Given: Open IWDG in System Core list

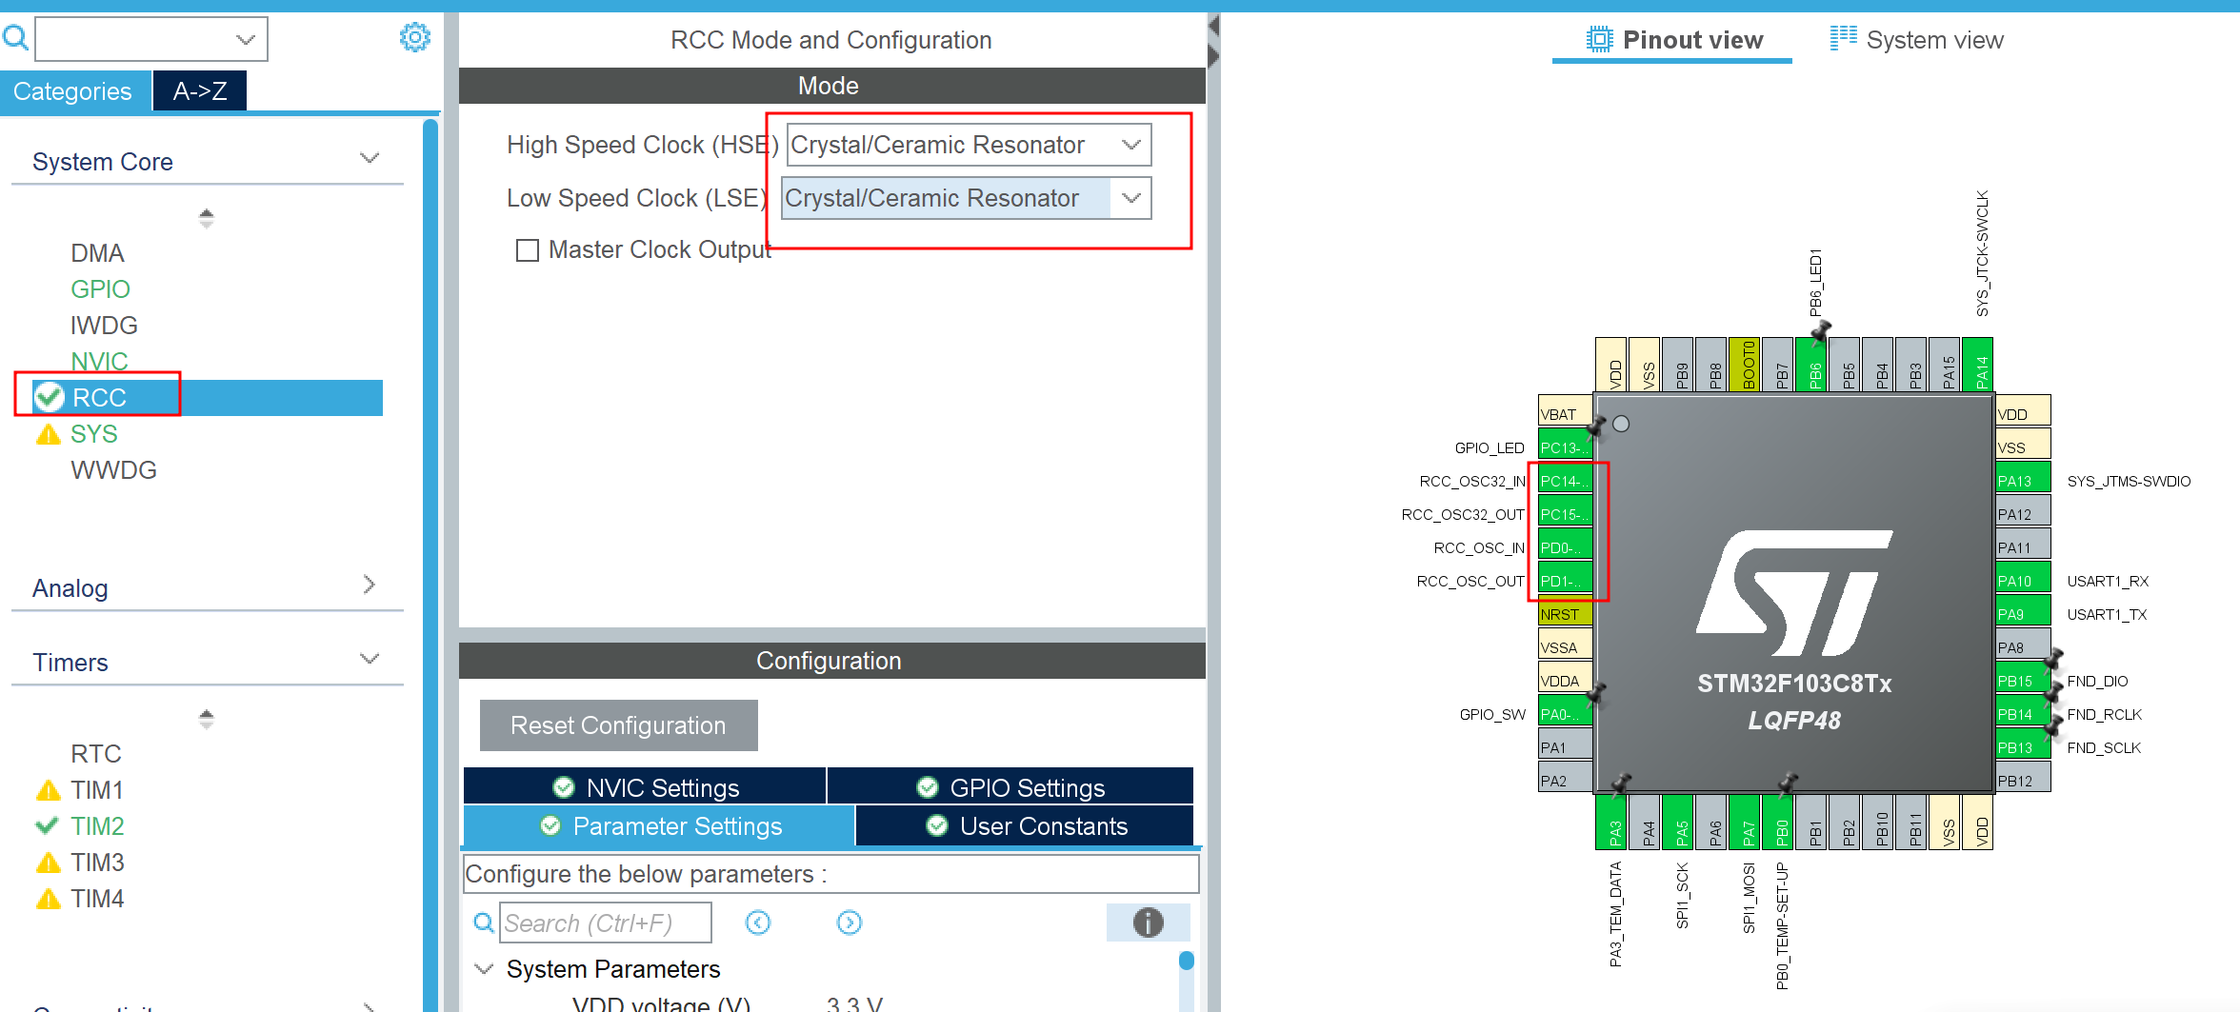Looking at the screenshot, I should 104,326.
